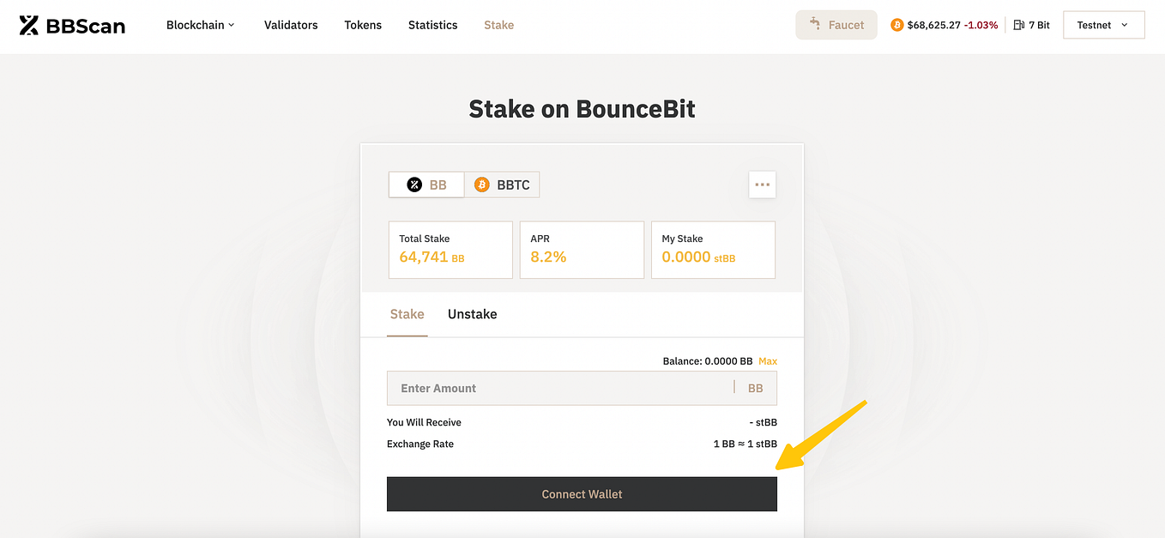Click the Bitcoin price icon near $68,625.27
The image size is (1165, 538).
(897, 25)
